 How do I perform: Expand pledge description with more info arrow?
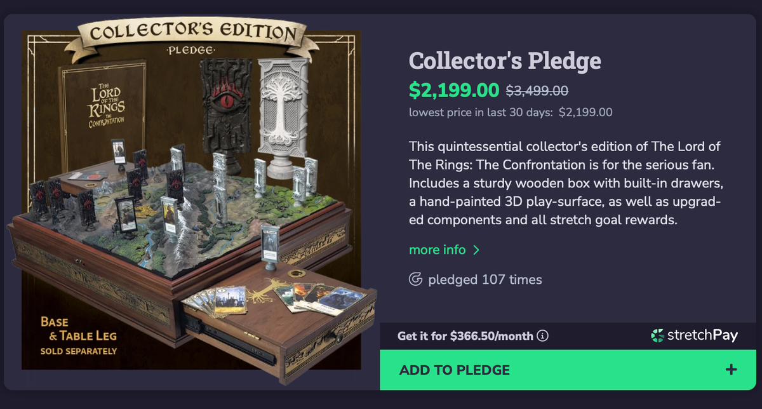pos(475,250)
